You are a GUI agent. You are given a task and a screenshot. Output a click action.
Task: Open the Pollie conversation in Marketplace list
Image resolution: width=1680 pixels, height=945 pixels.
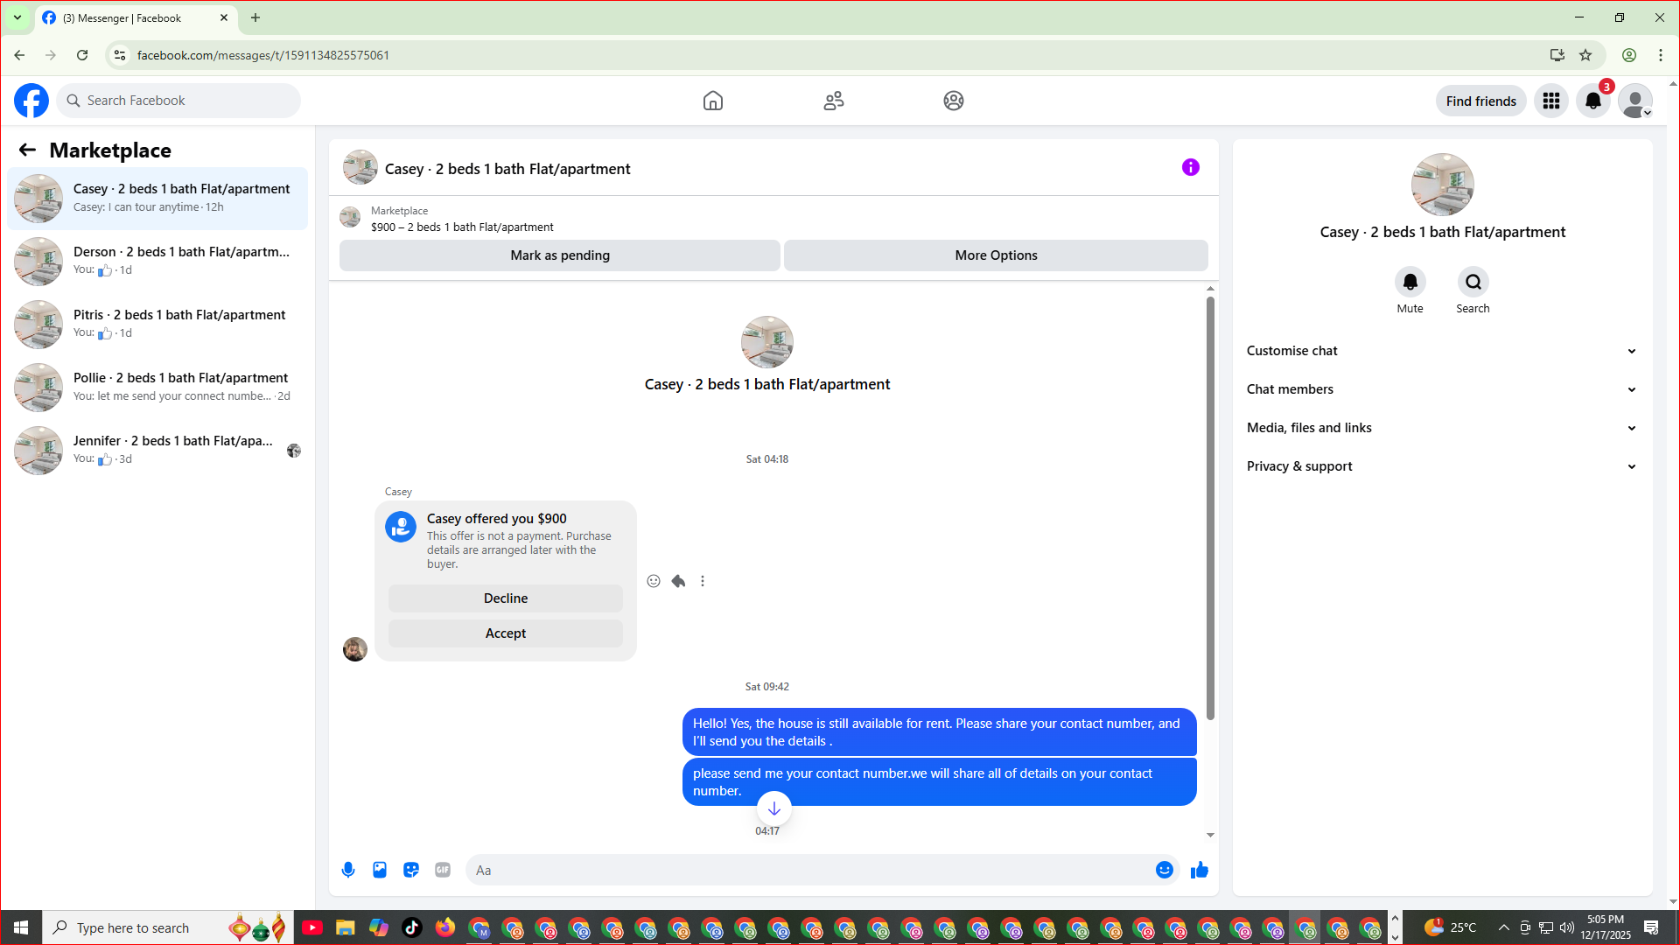coord(157,387)
